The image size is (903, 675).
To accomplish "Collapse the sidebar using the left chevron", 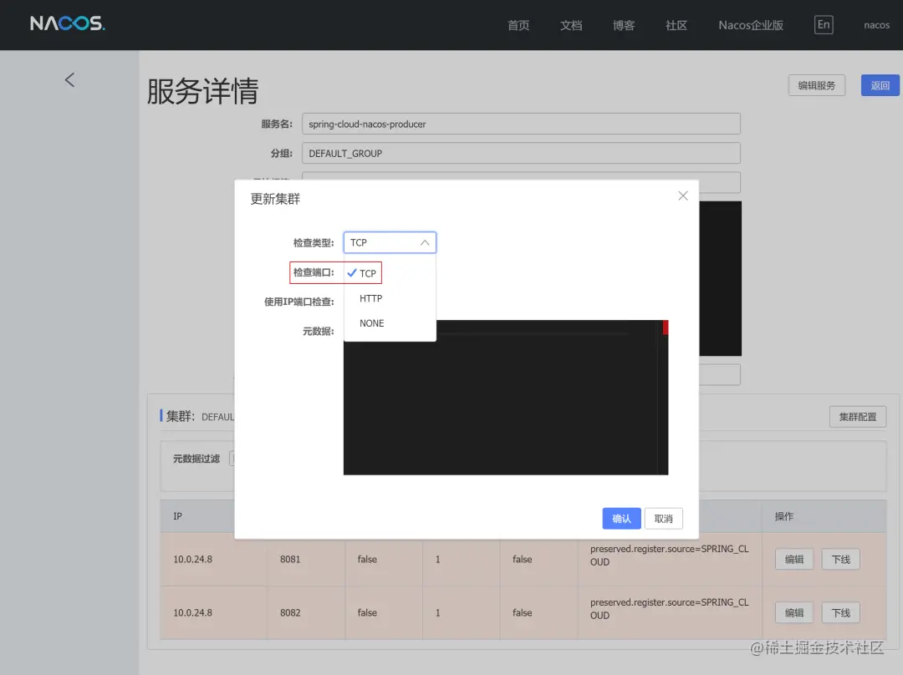I will (x=69, y=79).
